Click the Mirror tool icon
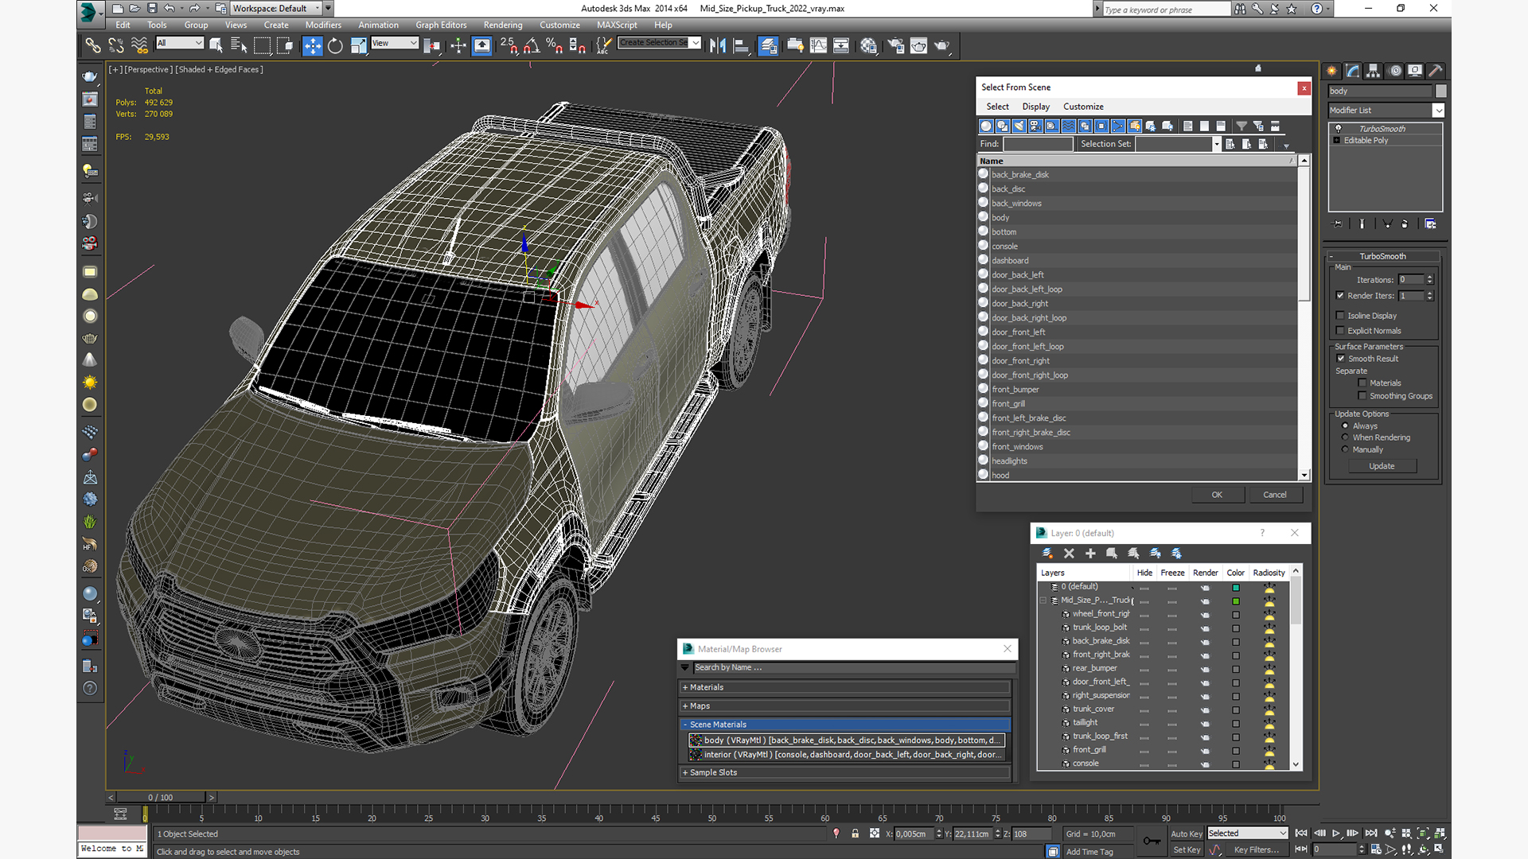1528x859 pixels. [717, 46]
